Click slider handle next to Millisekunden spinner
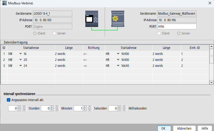The image size is (214, 131). click(x=124, y=108)
